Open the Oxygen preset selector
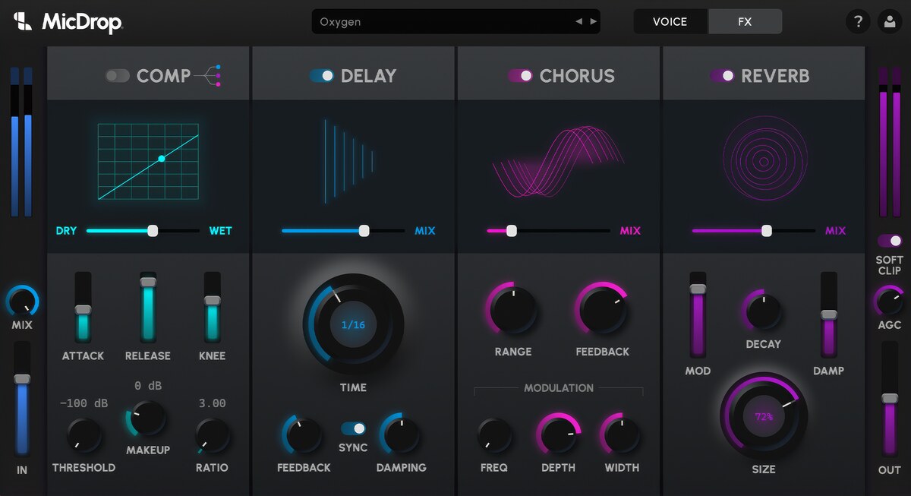The image size is (911, 496). (x=425, y=21)
